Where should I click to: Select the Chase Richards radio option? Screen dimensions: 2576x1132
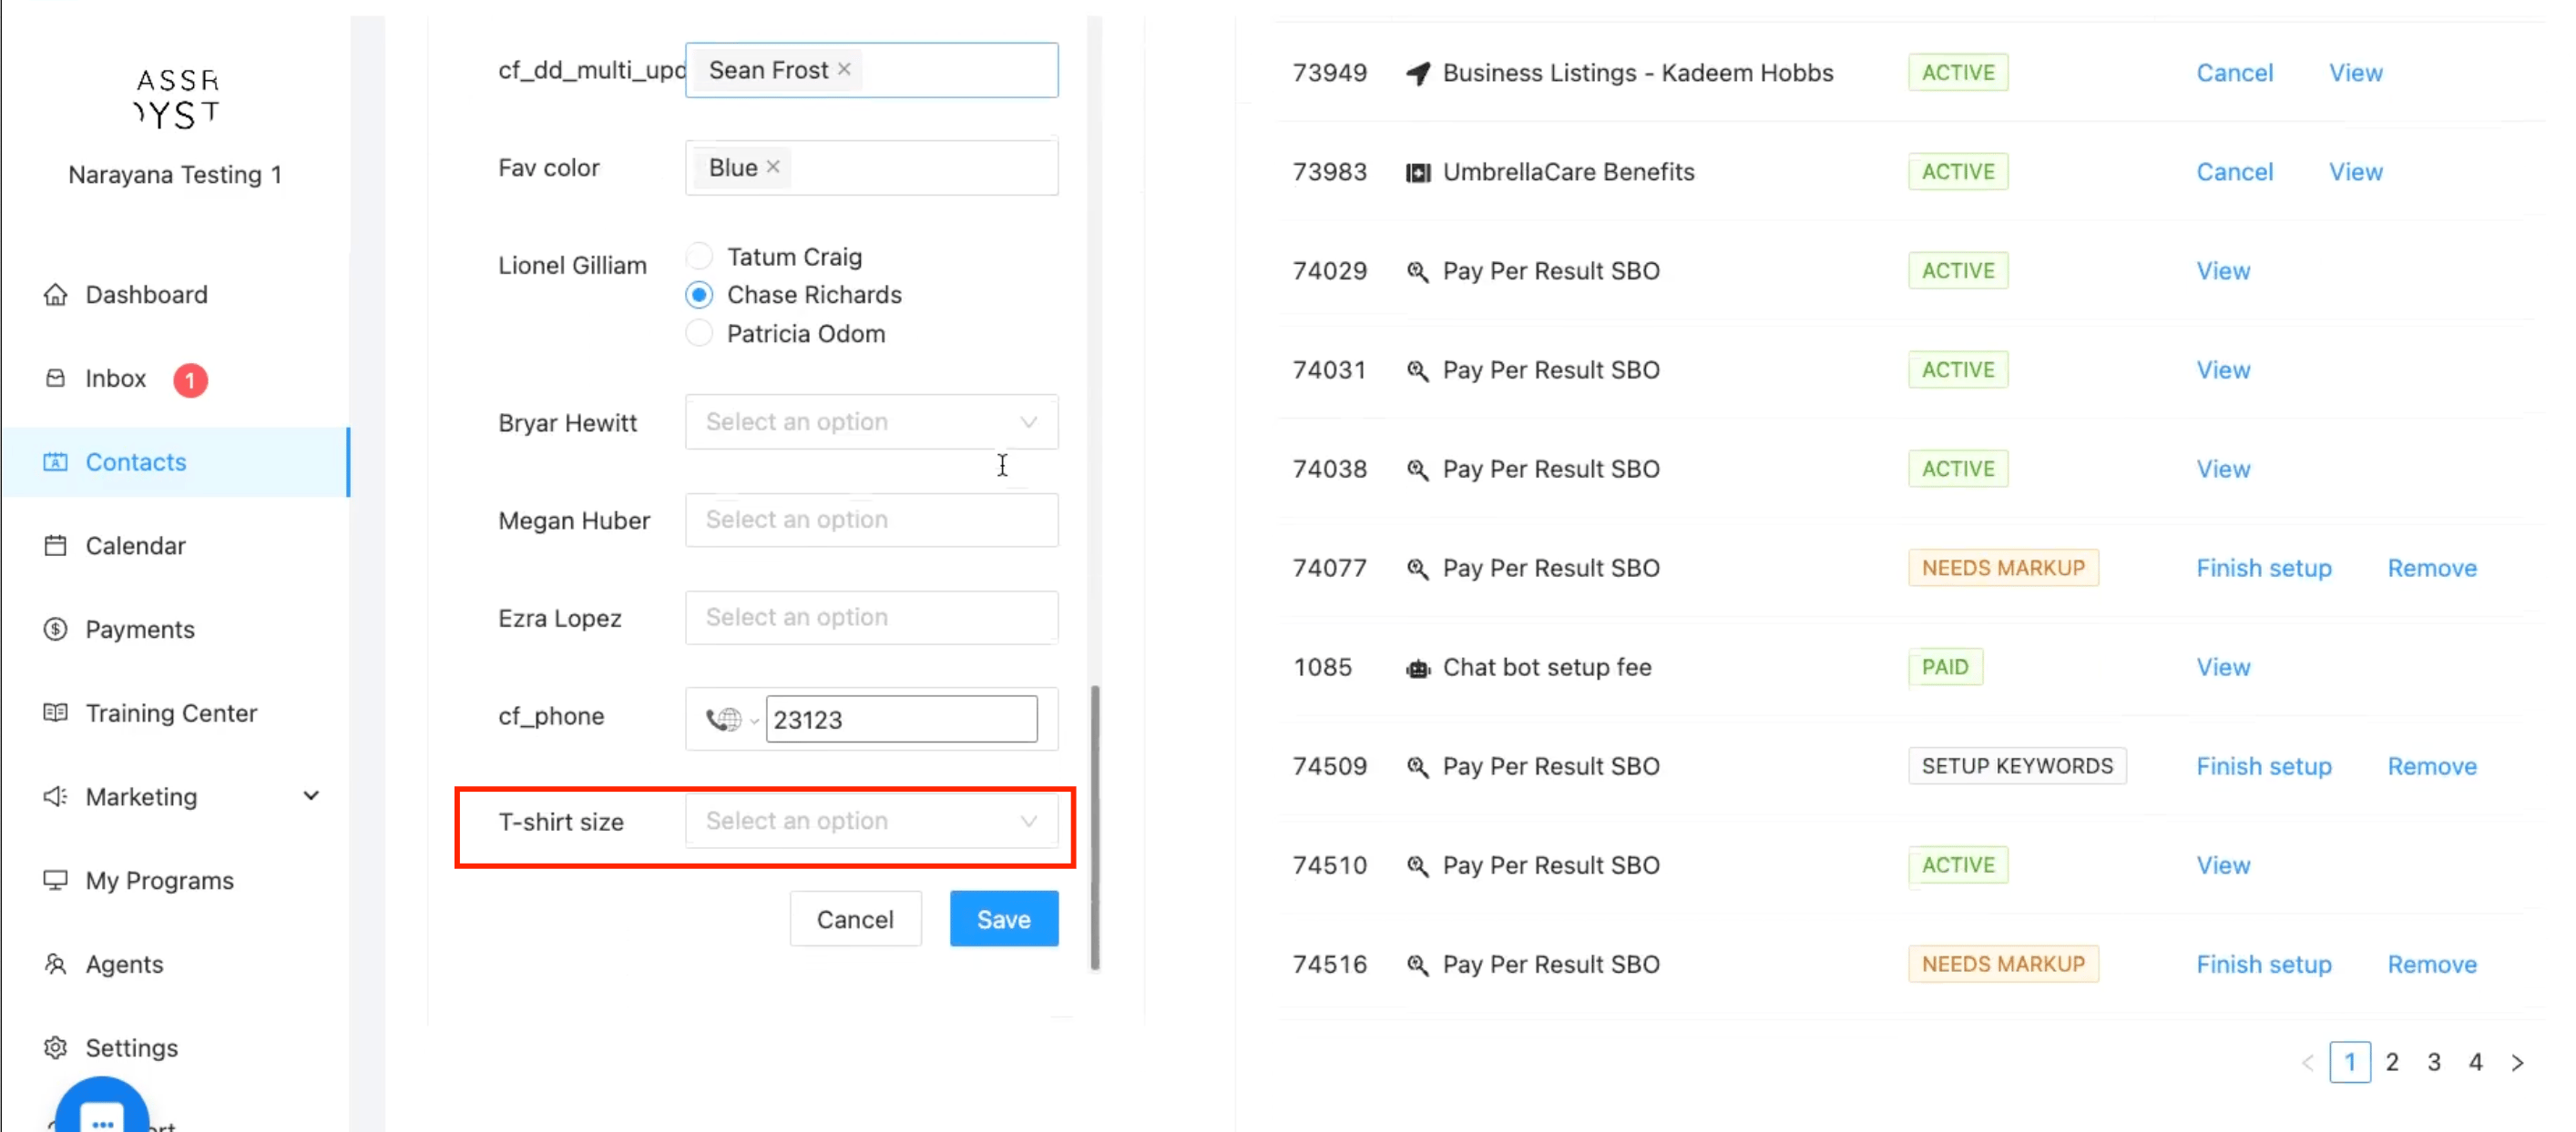[699, 295]
